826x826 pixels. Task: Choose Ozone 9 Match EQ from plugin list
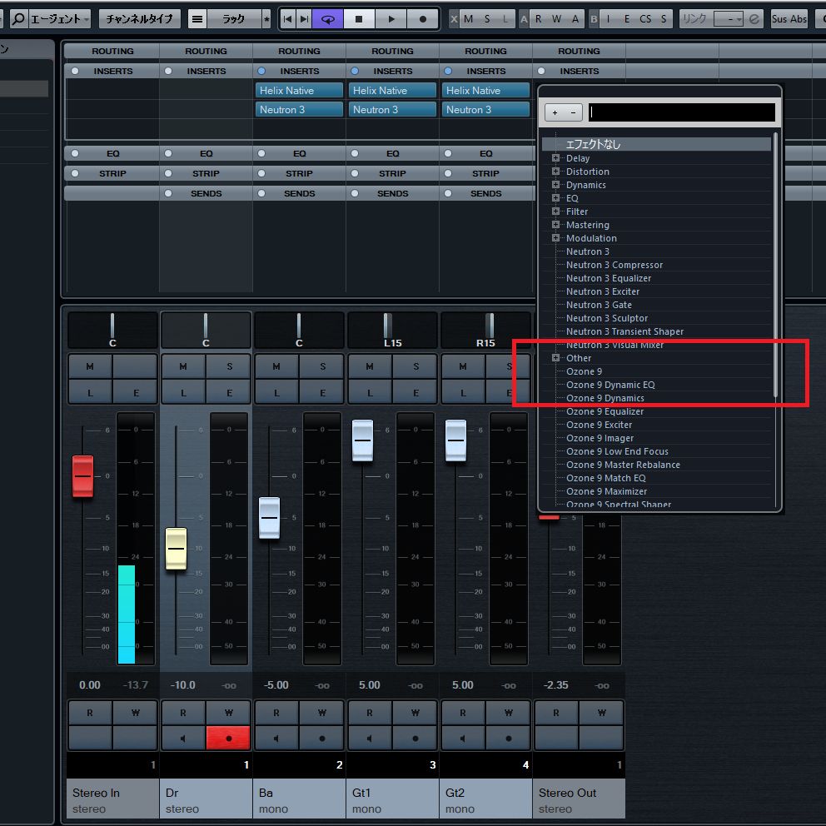tap(606, 478)
